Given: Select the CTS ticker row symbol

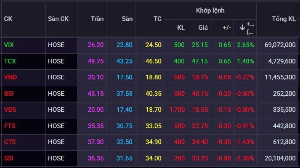Looking at the screenshot, I should [9, 142].
